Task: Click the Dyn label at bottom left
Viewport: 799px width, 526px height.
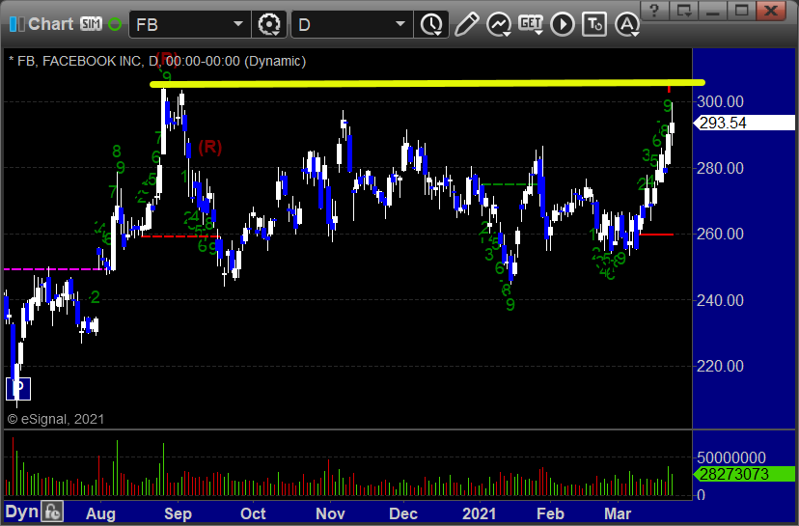Action: point(21,512)
